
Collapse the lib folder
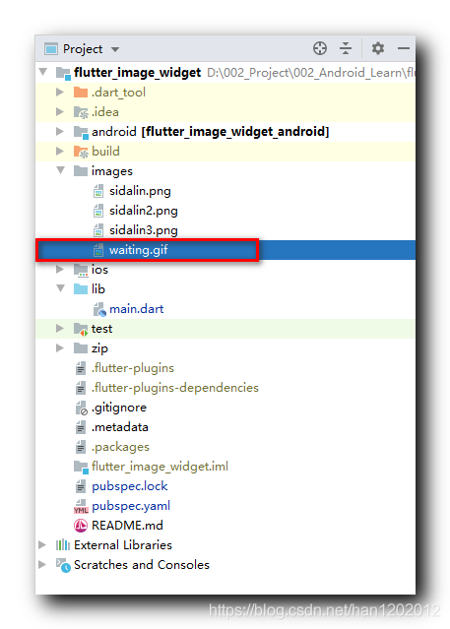tap(61, 288)
